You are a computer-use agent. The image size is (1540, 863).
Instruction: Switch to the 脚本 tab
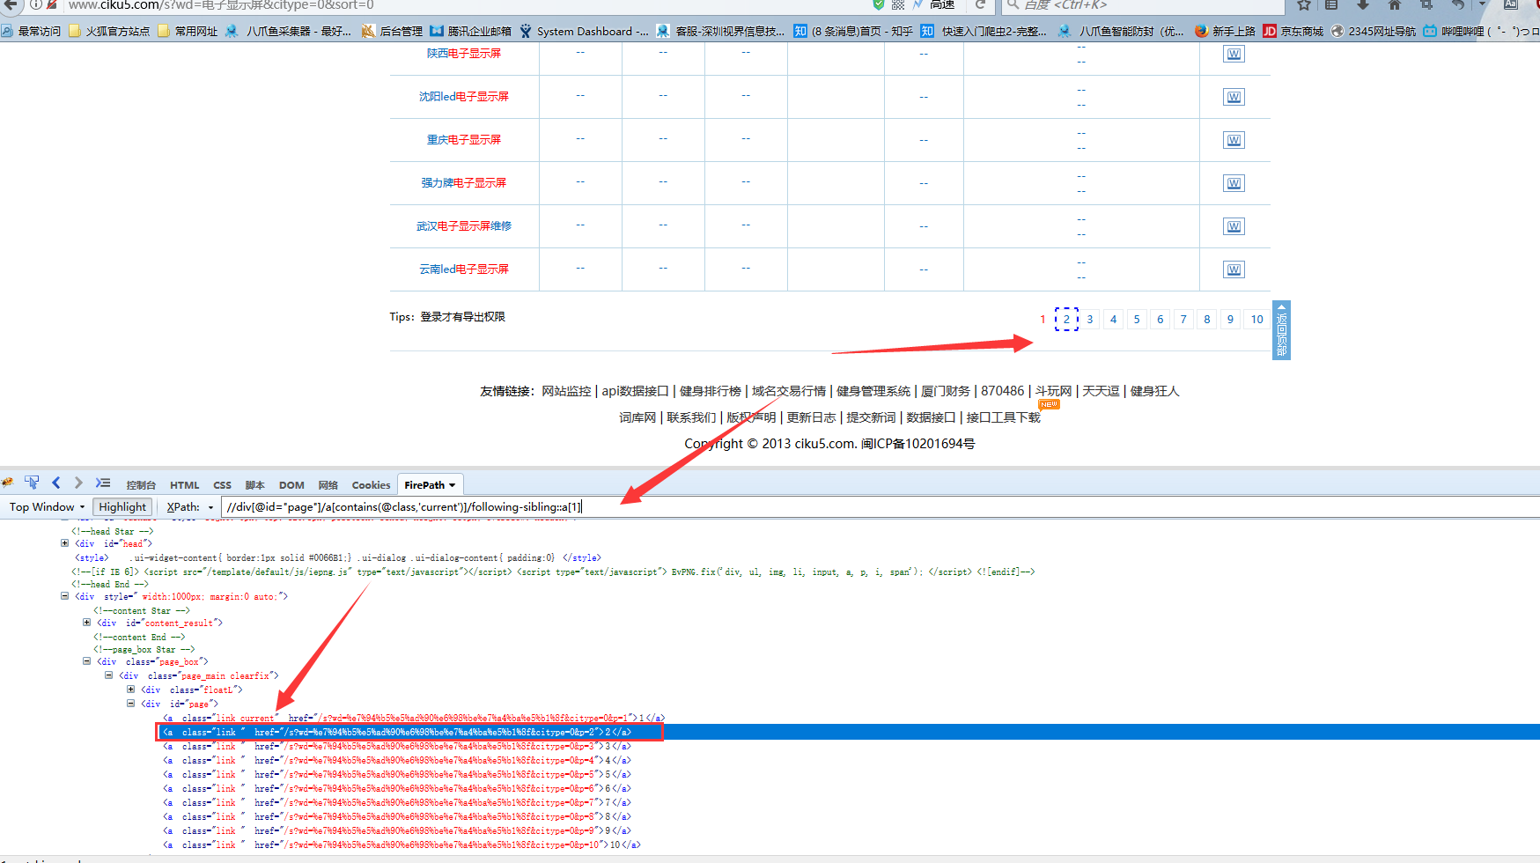coord(255,485)
